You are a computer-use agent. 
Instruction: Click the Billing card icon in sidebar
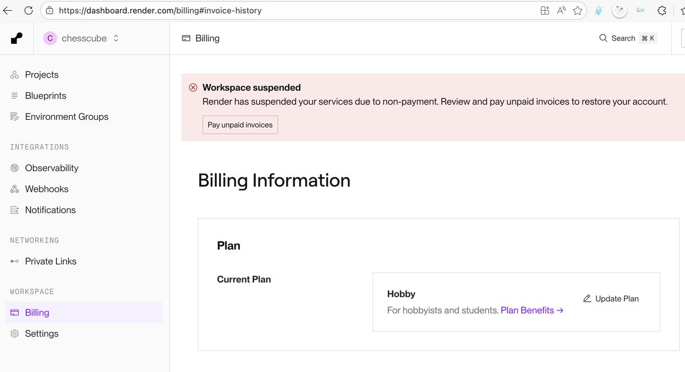coord(15,313)
